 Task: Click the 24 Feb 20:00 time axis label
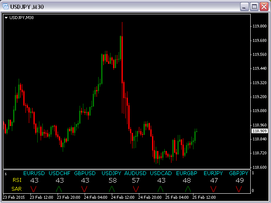(x=150, y=198)
